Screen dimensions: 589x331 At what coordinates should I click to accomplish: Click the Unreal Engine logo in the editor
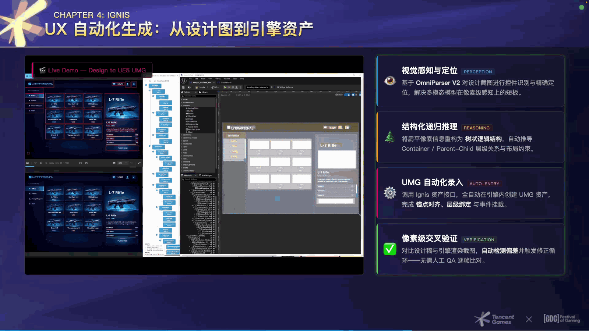184,81
